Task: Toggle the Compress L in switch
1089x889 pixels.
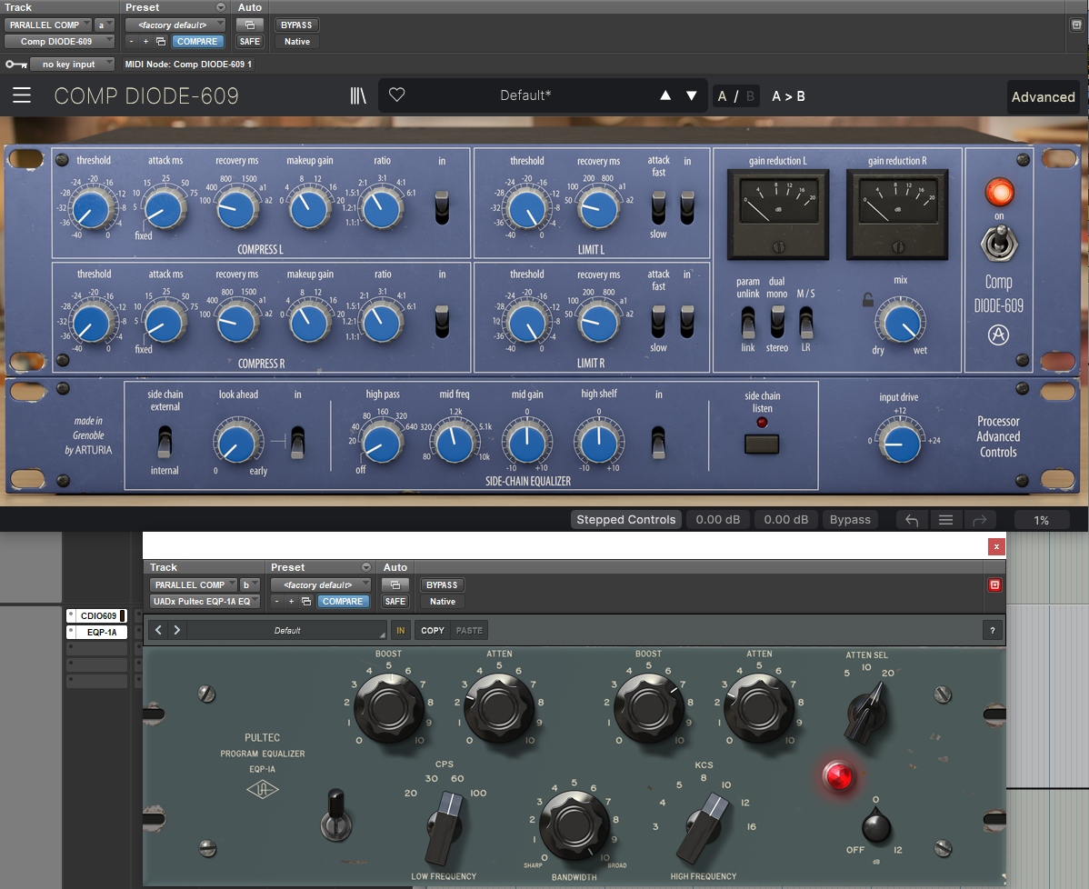Action: click(442, 207)
